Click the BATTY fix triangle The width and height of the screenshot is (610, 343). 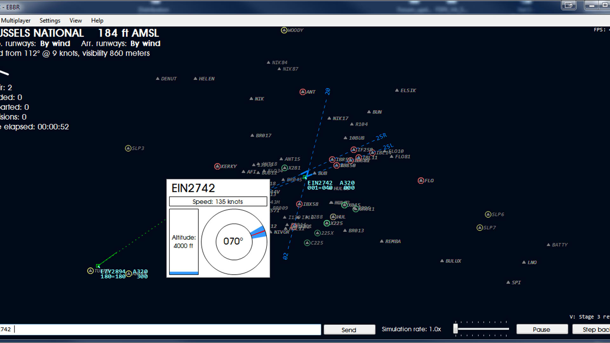pos(548,245)
